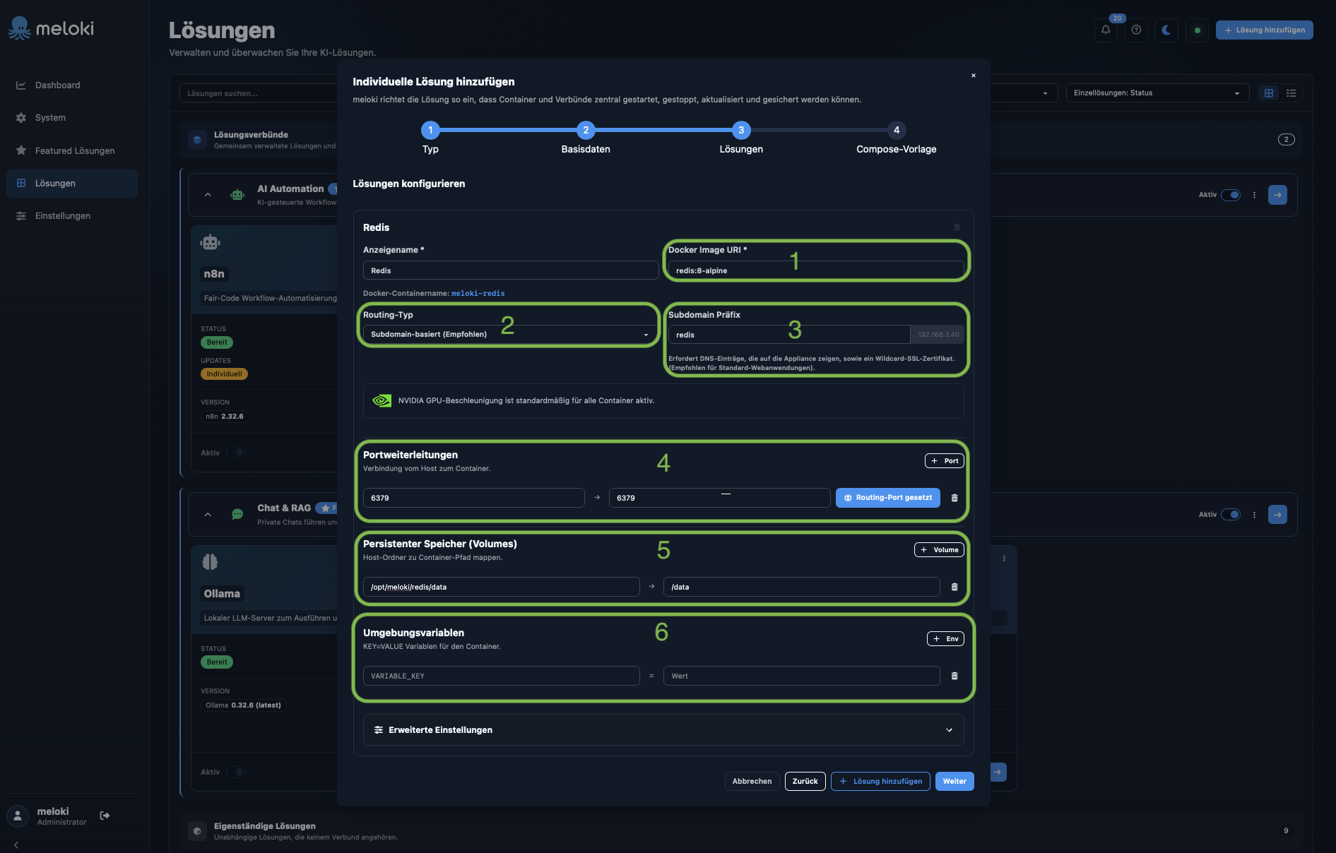This screenshot has height=853, width=1336.
Task: Close the Individuelle Lösung dialog
Action: click(974, 76)
